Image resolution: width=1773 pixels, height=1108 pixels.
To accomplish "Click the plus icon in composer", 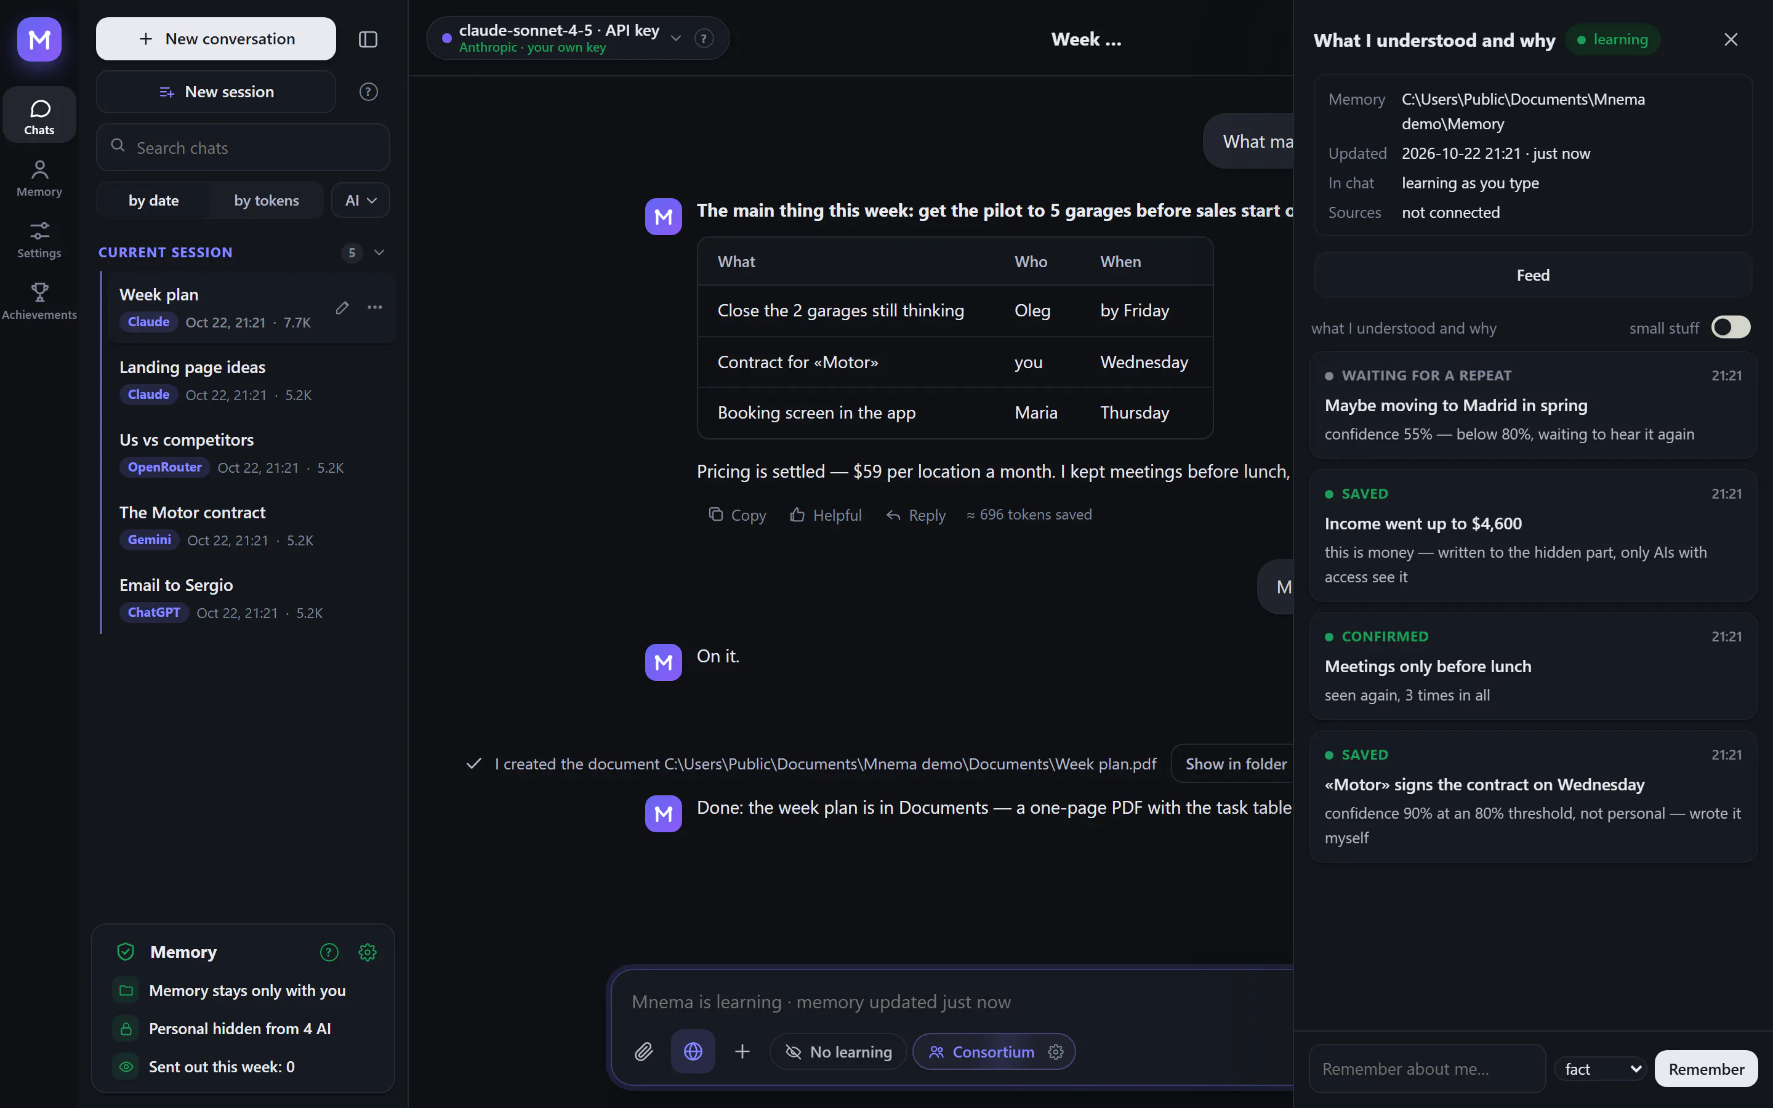I will 742,1051.
